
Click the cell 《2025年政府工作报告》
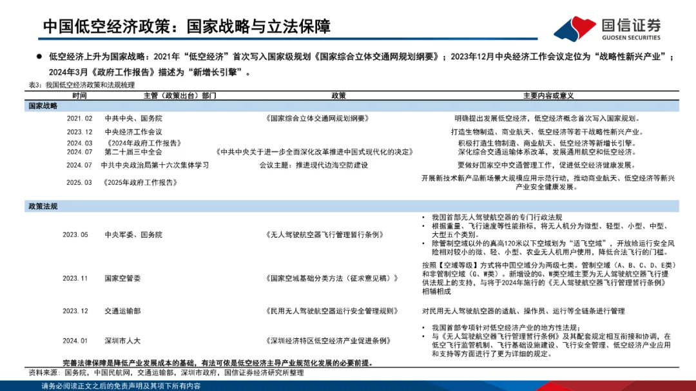[140, 182]
